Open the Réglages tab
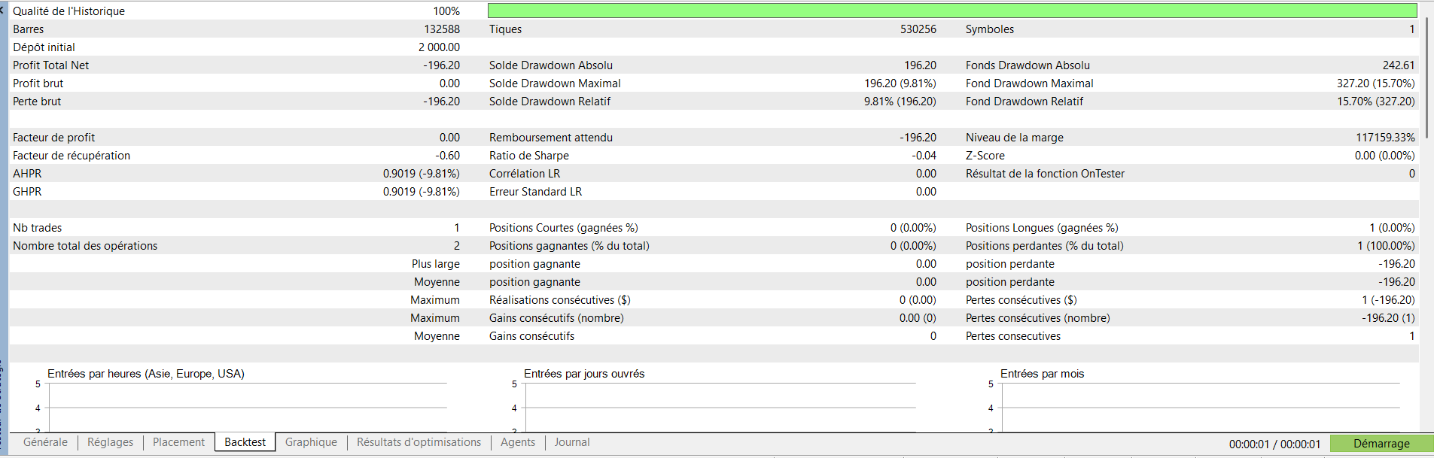The image size is (1434, 458). (x=110, y=442)
